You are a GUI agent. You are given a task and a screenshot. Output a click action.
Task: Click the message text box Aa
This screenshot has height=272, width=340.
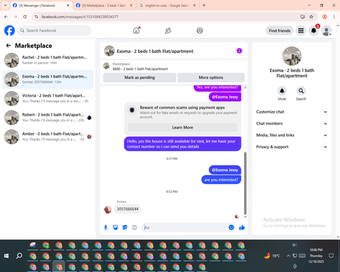coord(185,227)
